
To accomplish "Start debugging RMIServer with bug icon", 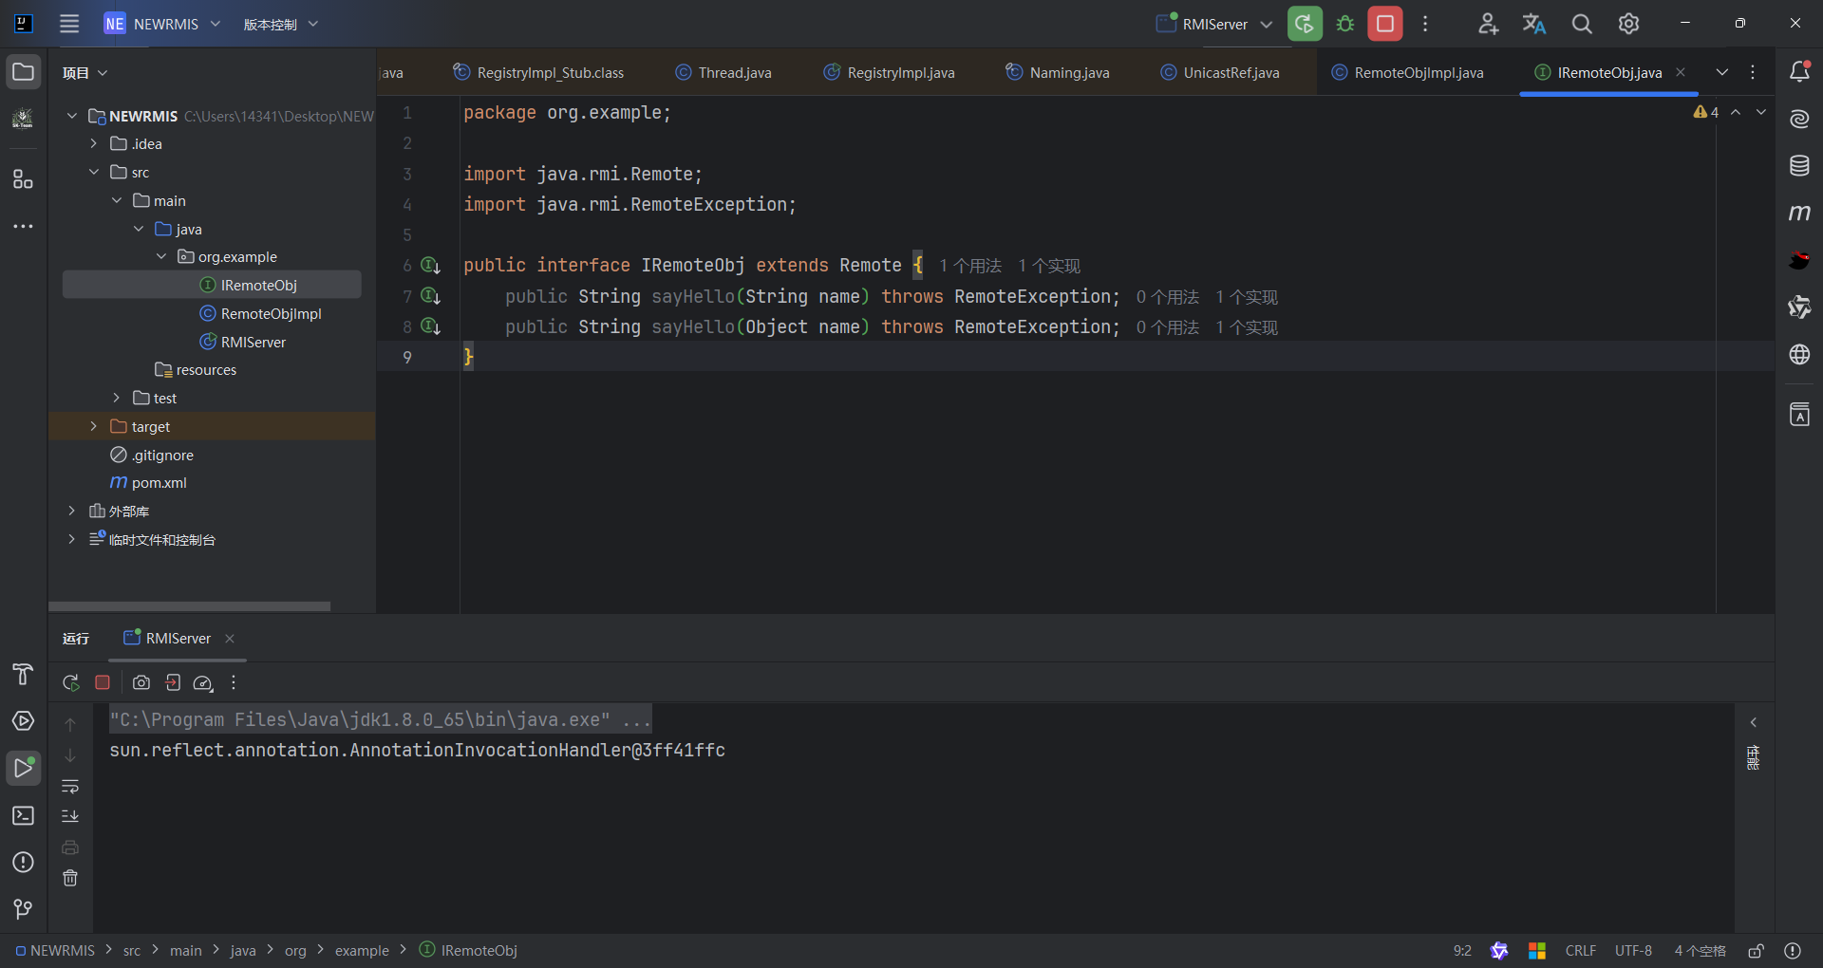I will pyautogui.click(x=1345, y=24).
